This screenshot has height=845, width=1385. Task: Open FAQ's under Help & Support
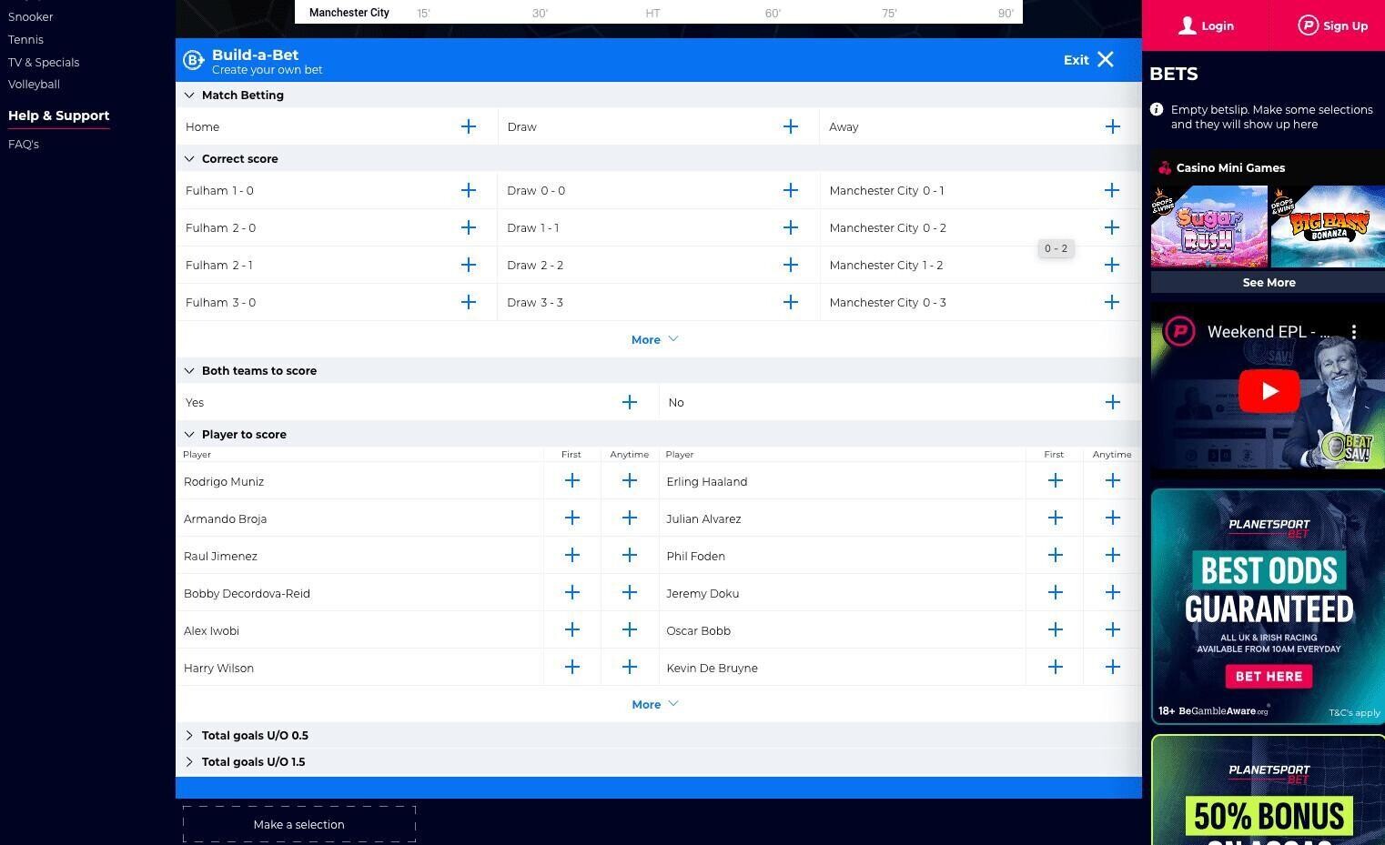pos(24,145)
